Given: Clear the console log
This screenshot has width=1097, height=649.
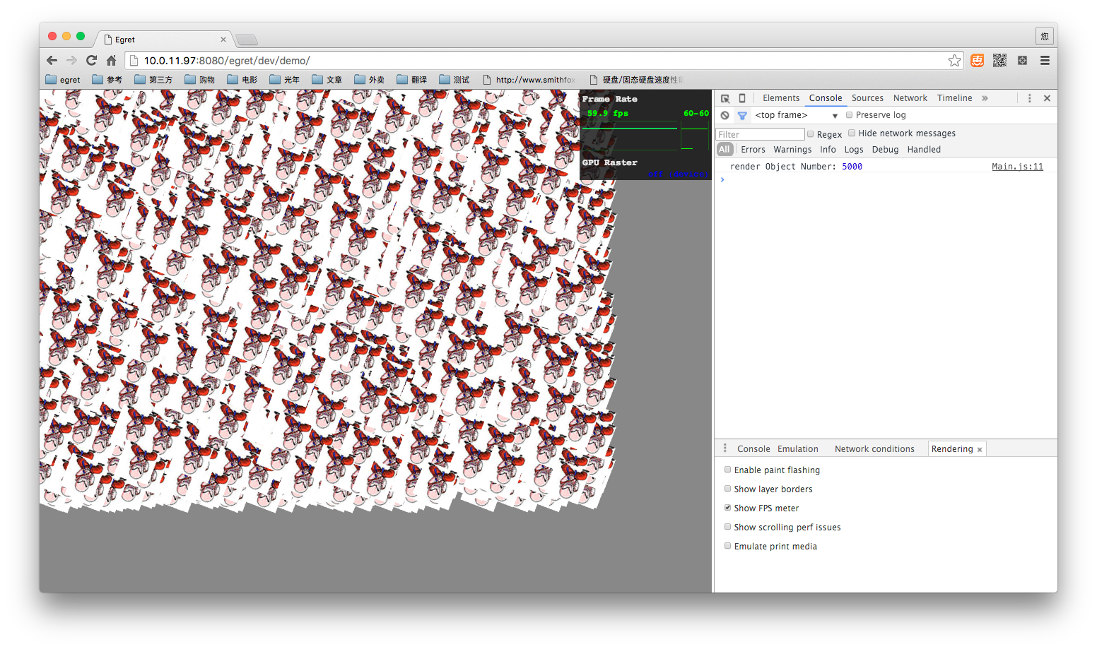Looking at the screenshot, I should tap(725, 115).
